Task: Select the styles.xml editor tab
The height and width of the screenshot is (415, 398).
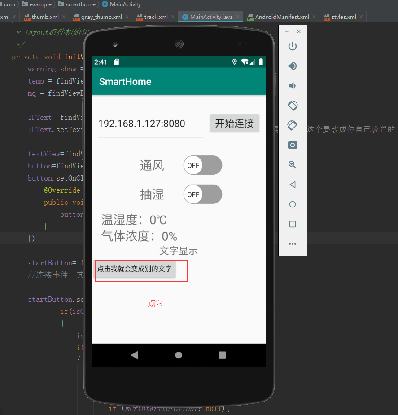Action: [x=344, y=16]
